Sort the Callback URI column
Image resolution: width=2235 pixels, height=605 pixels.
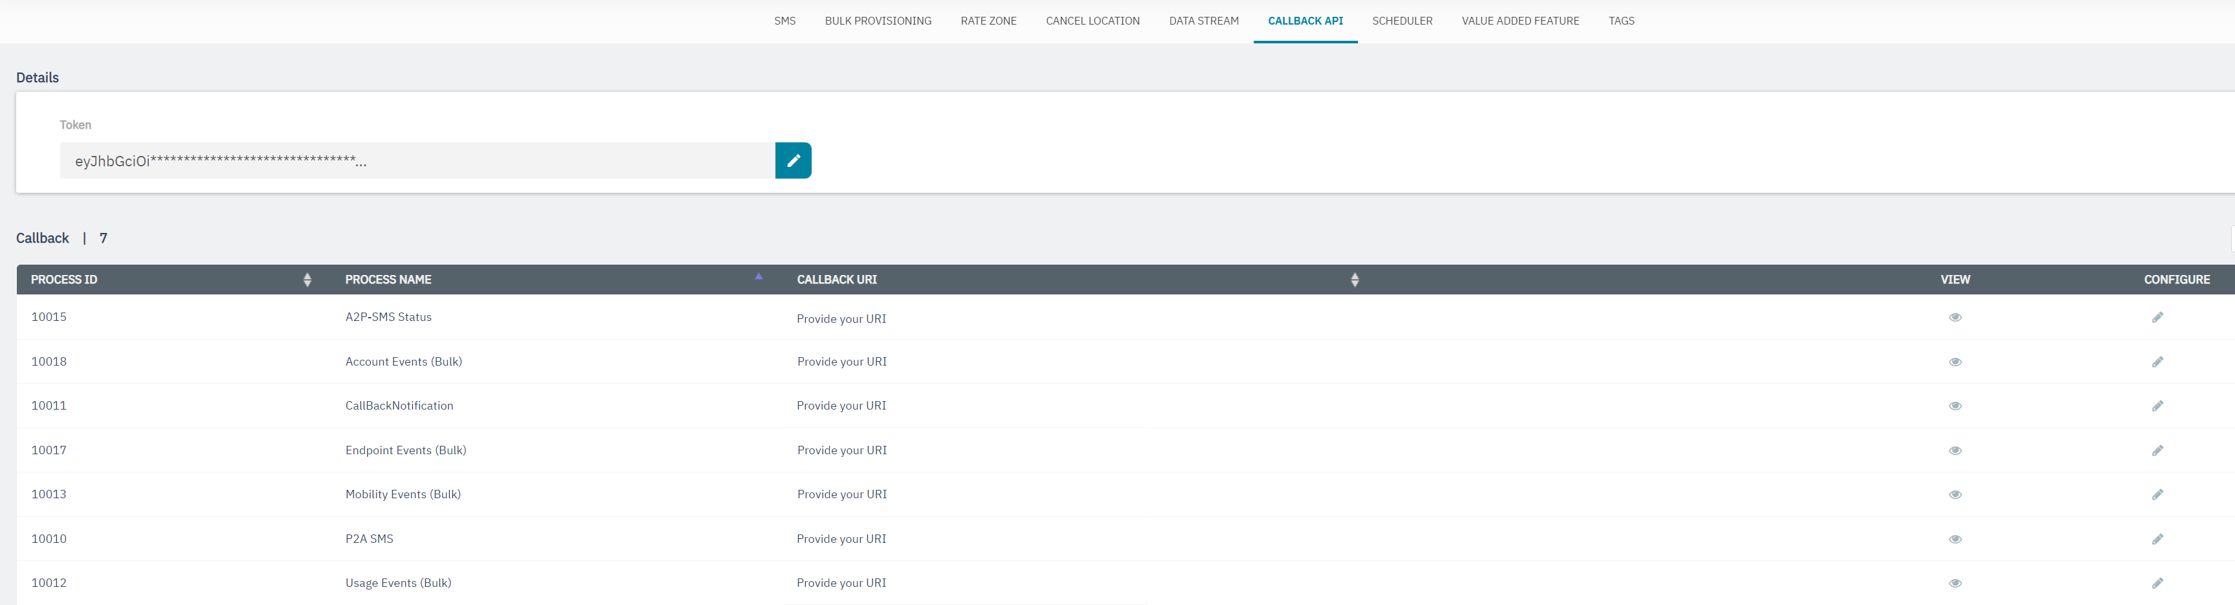[1354, 280]
